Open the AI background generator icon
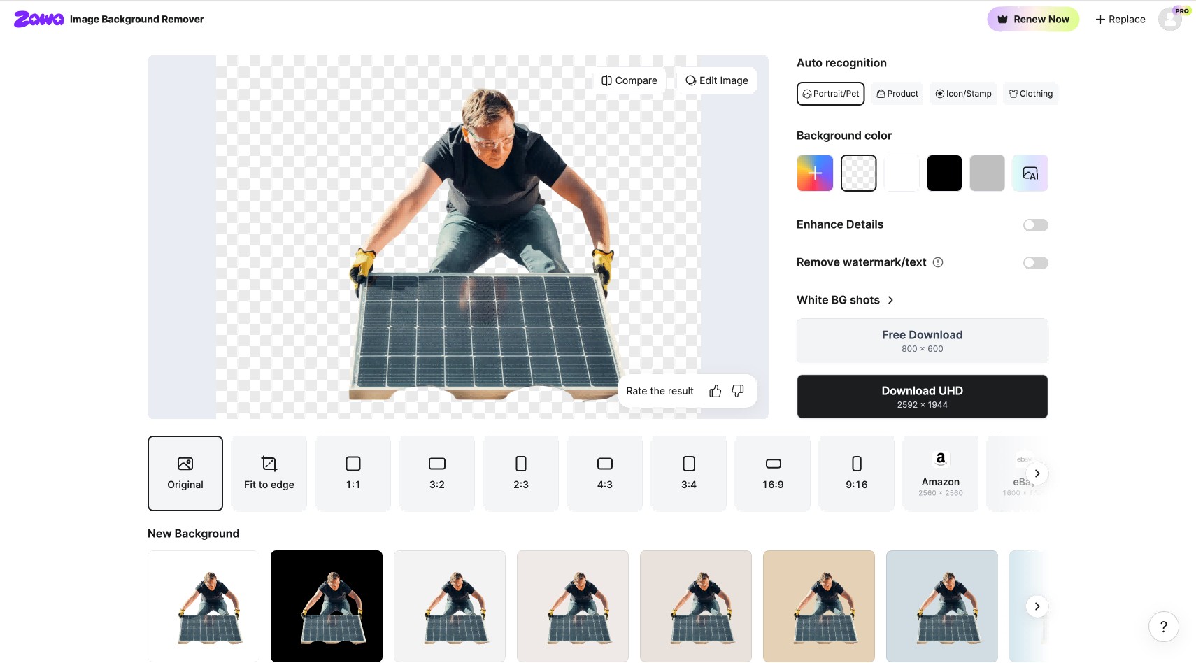 click(x=1030, y=173)
